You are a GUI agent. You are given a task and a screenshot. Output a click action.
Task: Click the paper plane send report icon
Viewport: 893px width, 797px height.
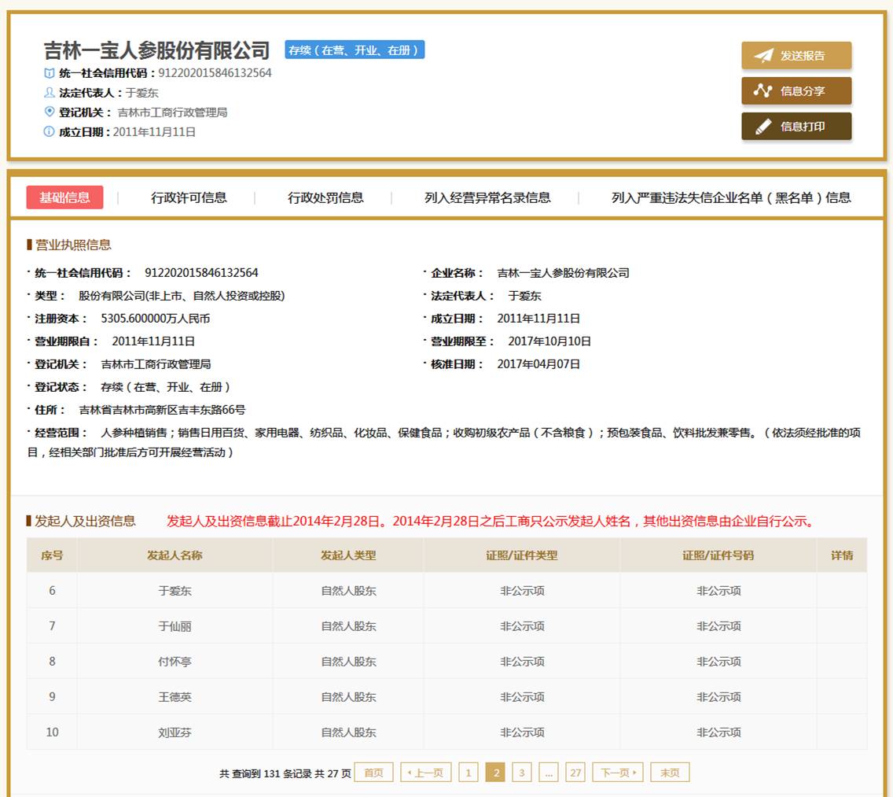763,56
